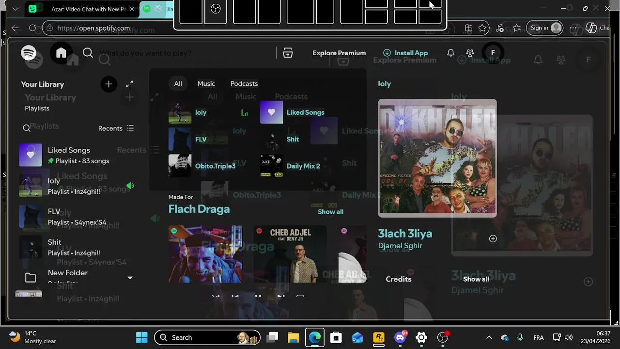
Task: Open the Browse icon beside search
Action: 288,53
